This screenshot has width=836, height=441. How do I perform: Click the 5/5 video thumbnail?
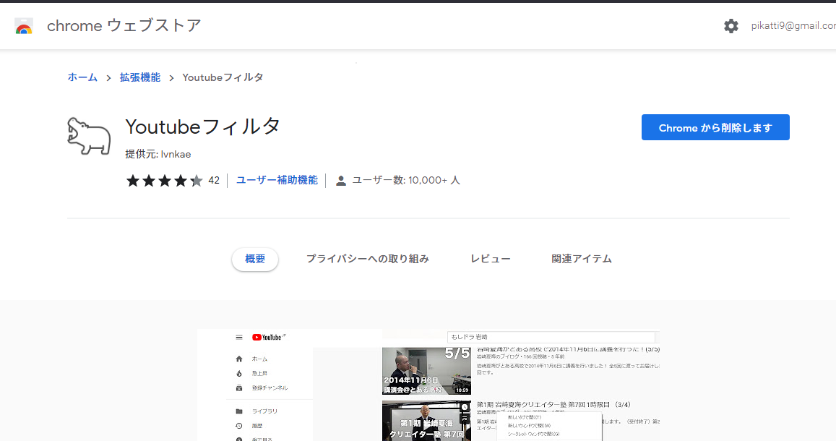[426, 371]
